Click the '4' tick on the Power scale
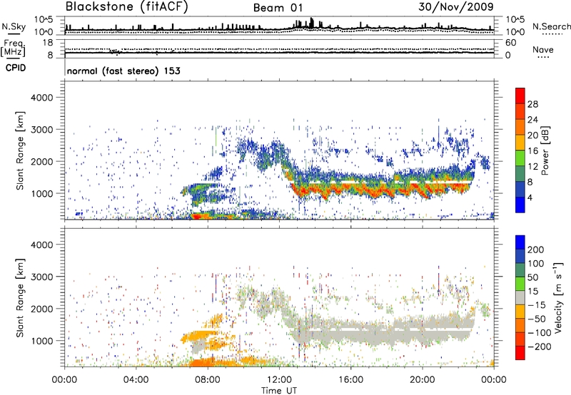Screen dimensions: 571x395 coord(530,197)
